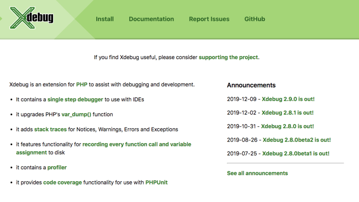
Task: Click the text 'for Notices, Warnings, Errors and Exceptions'
Action: [x=123, y=129]
